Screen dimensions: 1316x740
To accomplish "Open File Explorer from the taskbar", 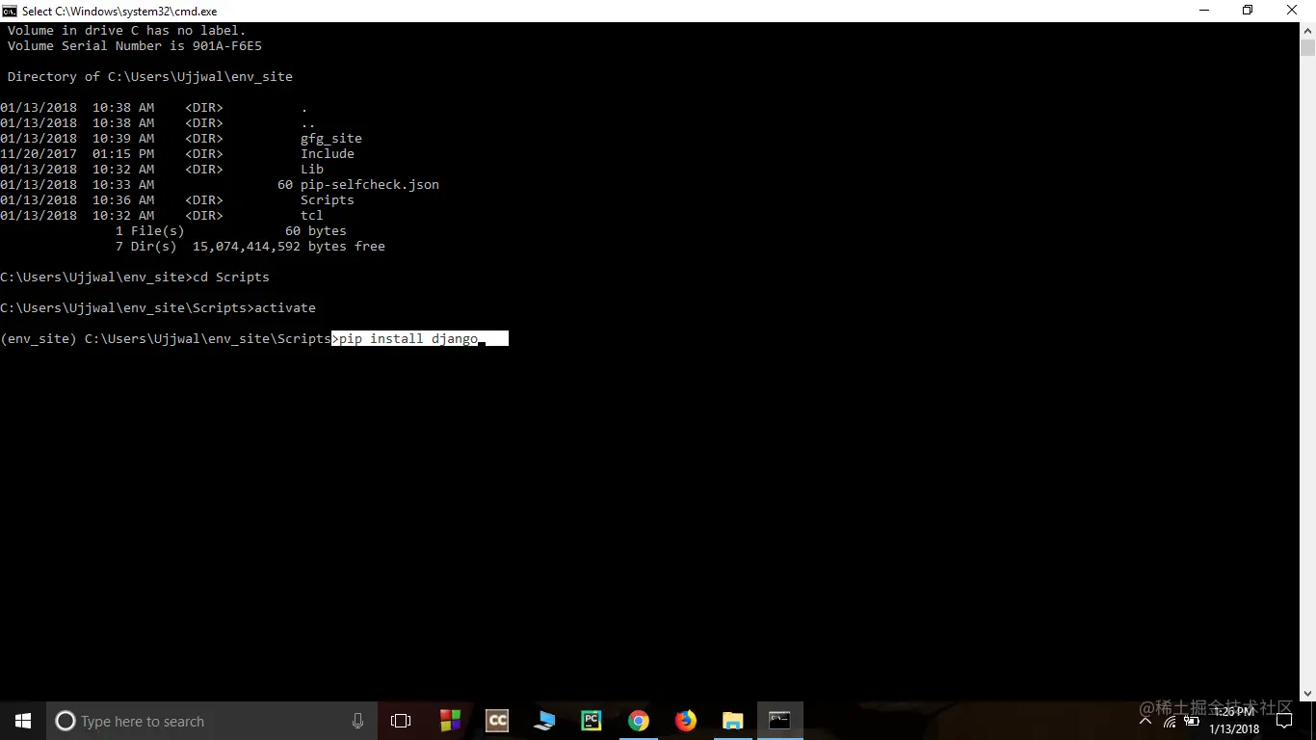I will tap(732, 721).
